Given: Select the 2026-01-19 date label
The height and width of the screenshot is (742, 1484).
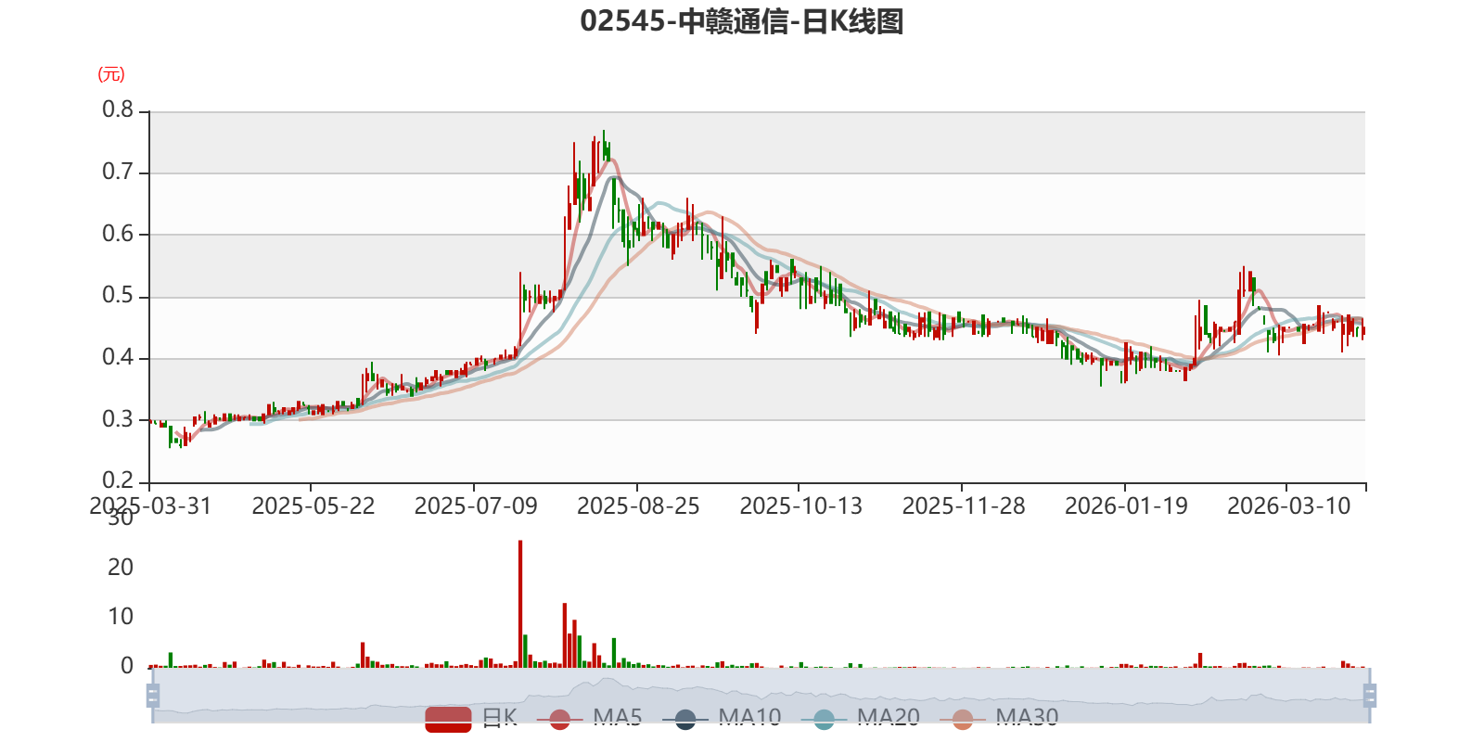Looking at the screenshot, I should pyautogui.click(x=1126, y=506).
